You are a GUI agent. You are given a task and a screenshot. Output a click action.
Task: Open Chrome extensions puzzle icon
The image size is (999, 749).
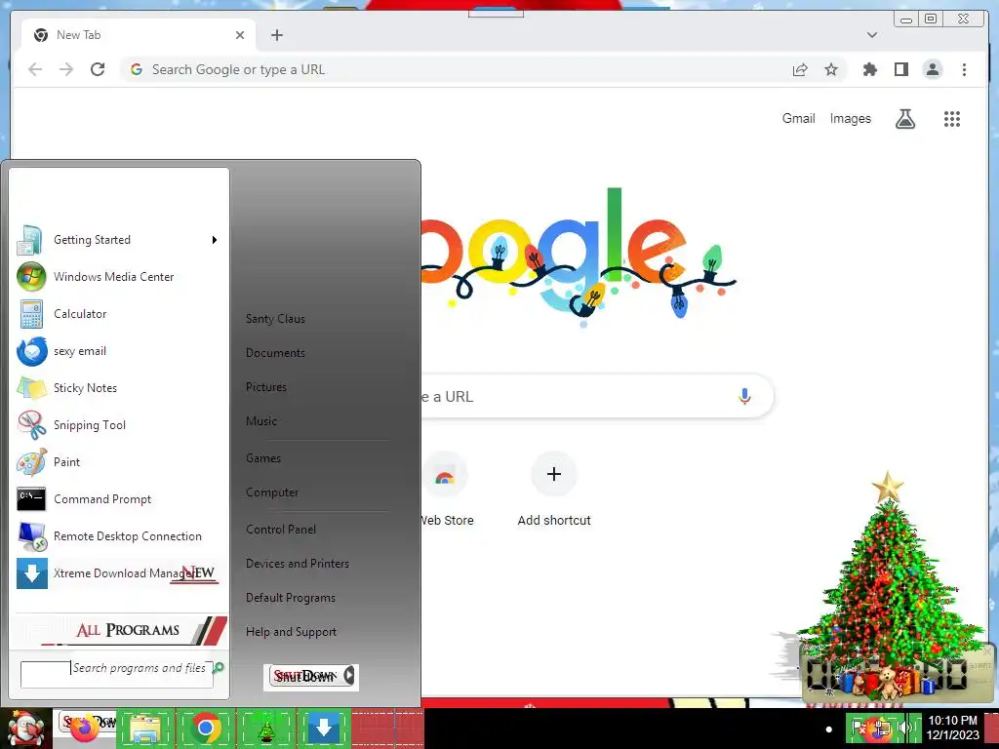tap(869, 69)
